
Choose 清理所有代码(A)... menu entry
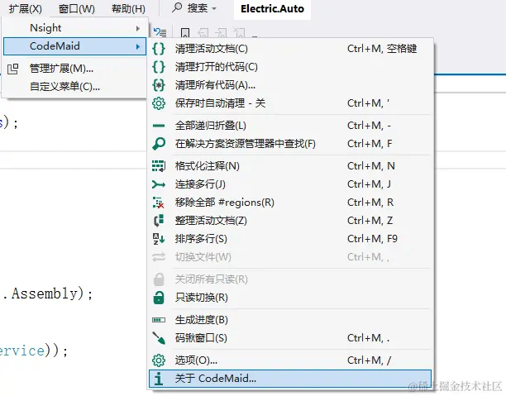coord(290,85)
